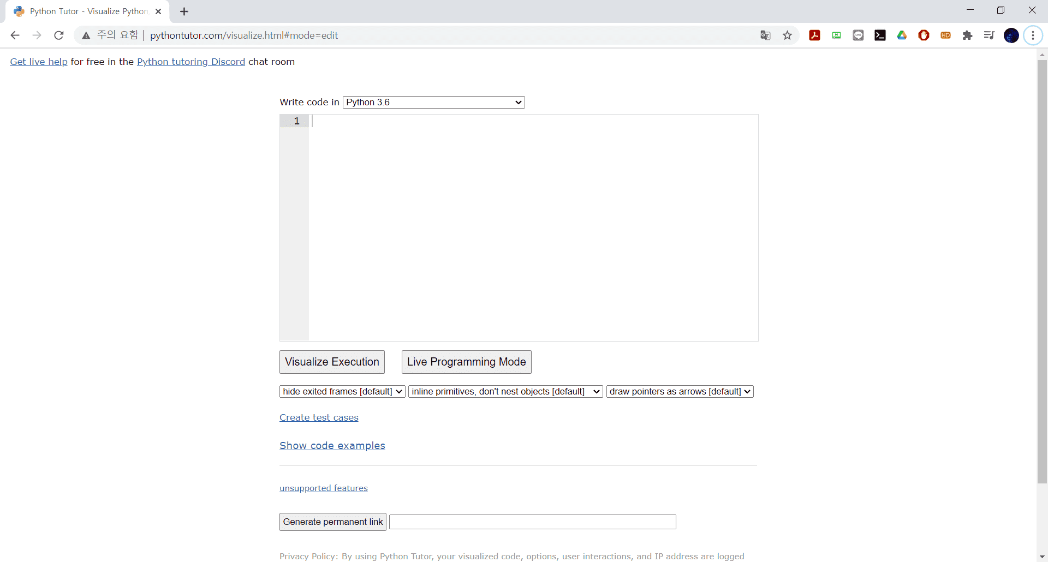
Task: Minimize the browser window
Action: click(970, 10)
